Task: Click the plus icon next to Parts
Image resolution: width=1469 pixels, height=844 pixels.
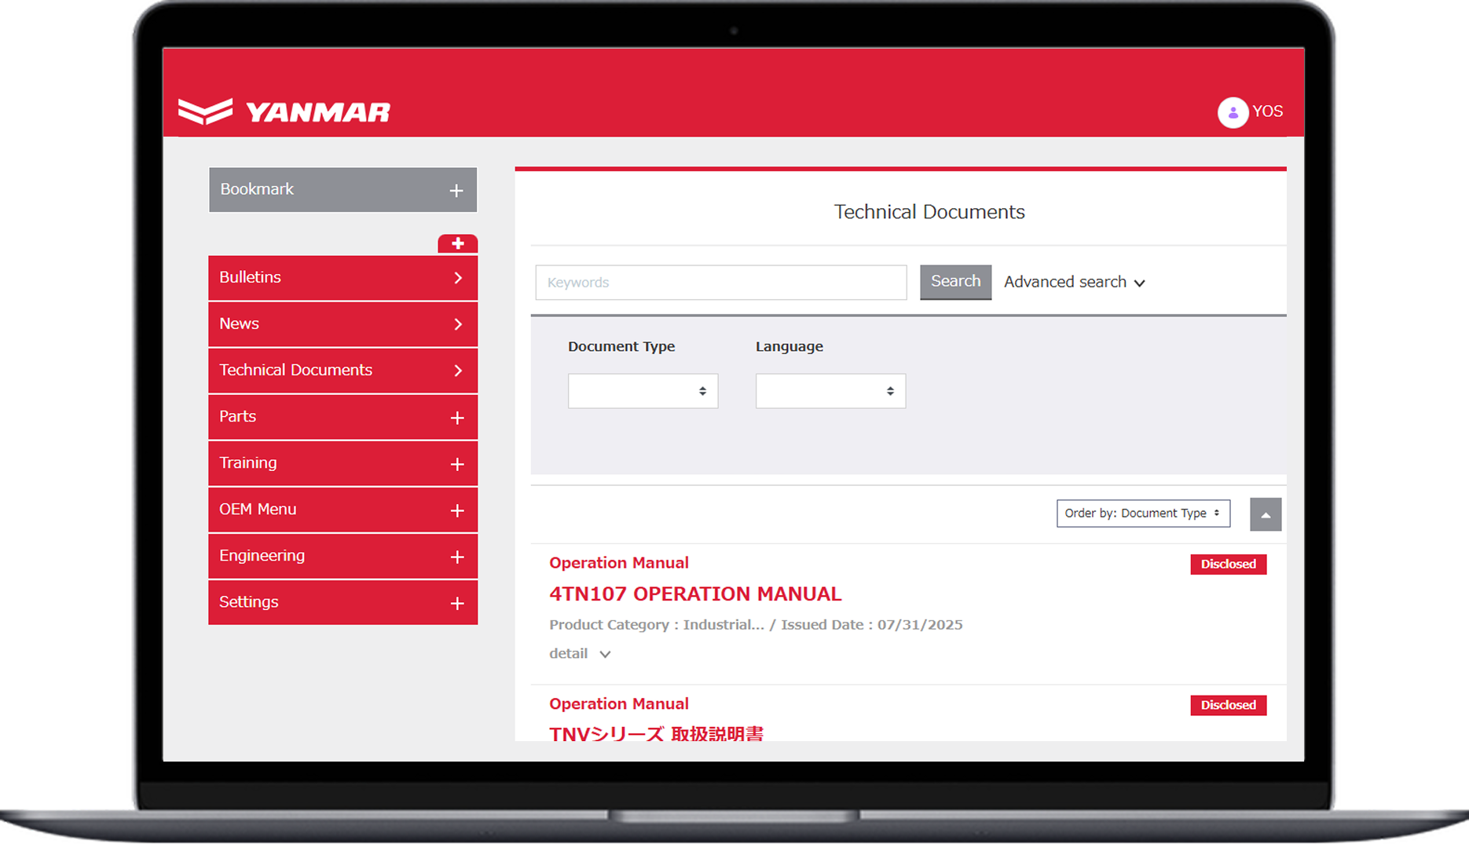Action: pos(457,417)
